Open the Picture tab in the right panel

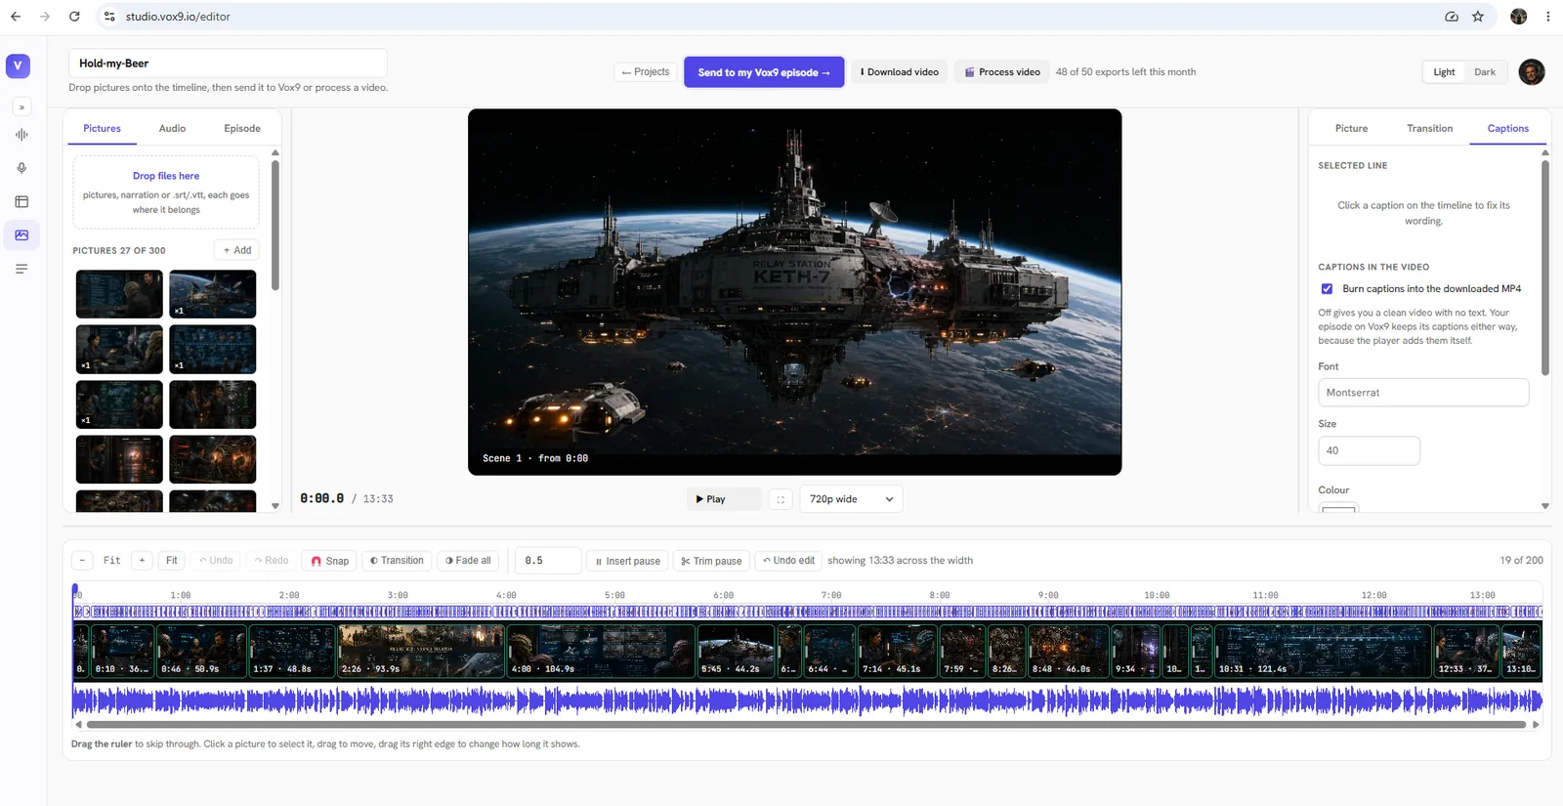pyautogui.click(x=1351, y=129)
